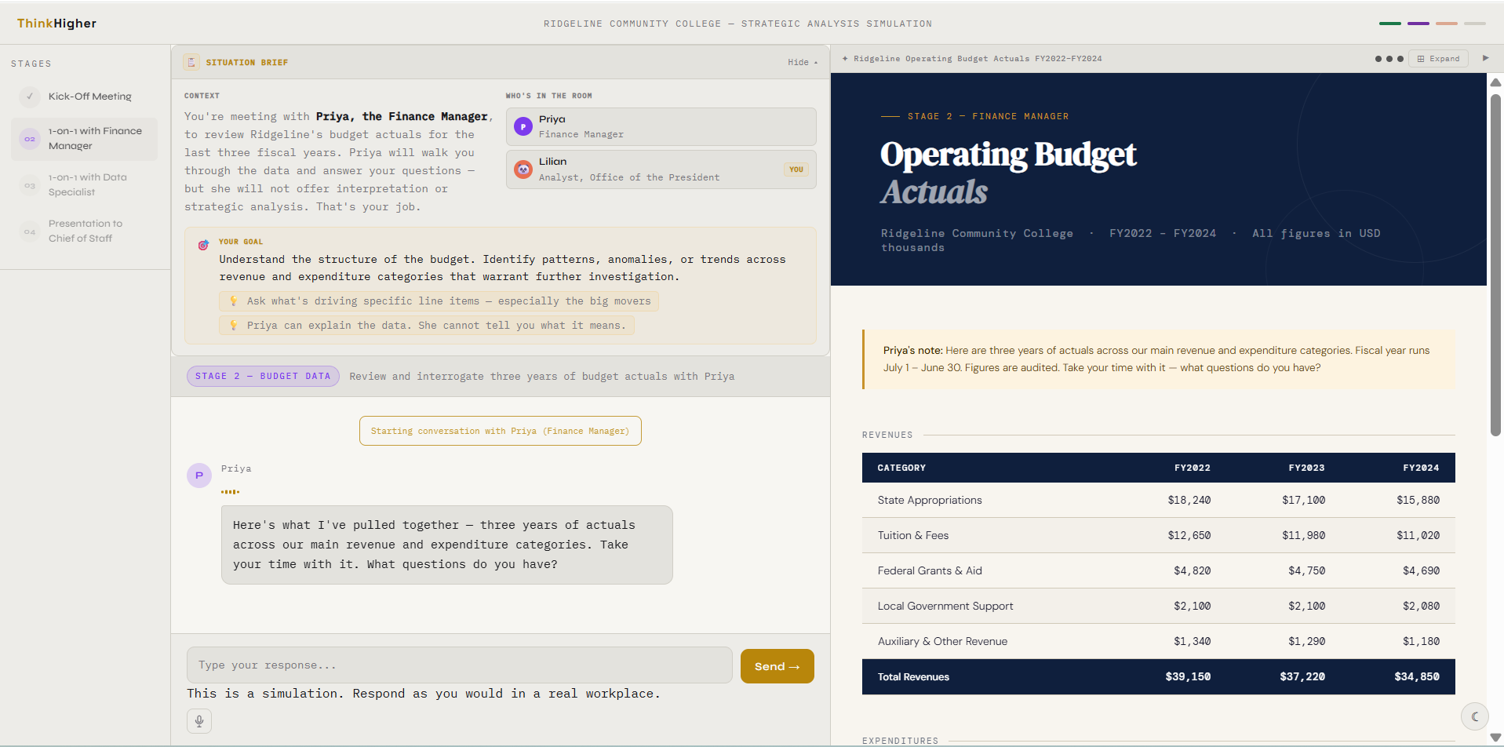
Task: Click the Stage 2 – Budget Data pill
Action: (x=264, y=376)
